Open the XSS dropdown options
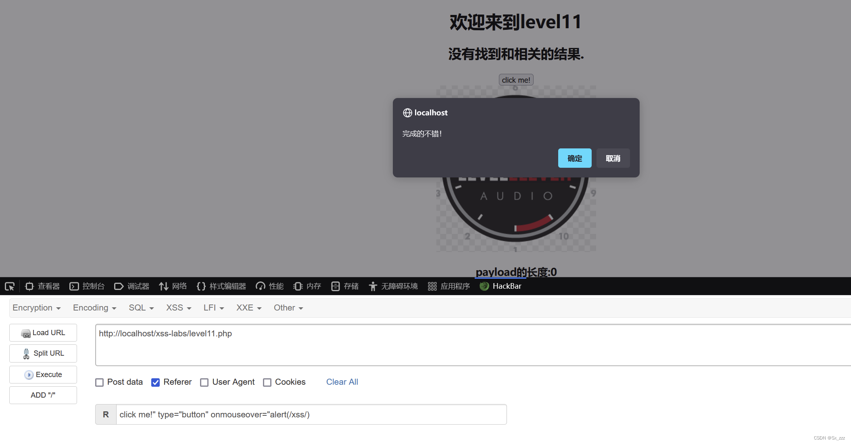 coord(177,308)
